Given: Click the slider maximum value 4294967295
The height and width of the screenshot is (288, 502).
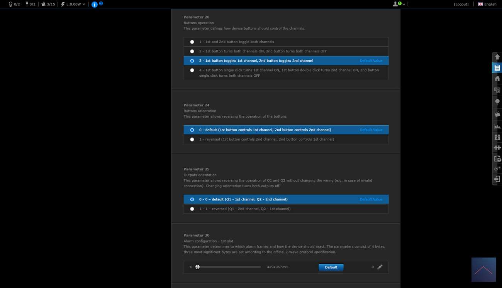Looking at the screenshot, I should (x=278, y=267).
